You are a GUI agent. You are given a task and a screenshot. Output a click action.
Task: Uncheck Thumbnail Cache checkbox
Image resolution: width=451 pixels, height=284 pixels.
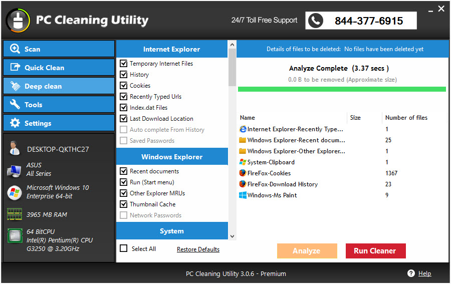click(124, 204)
